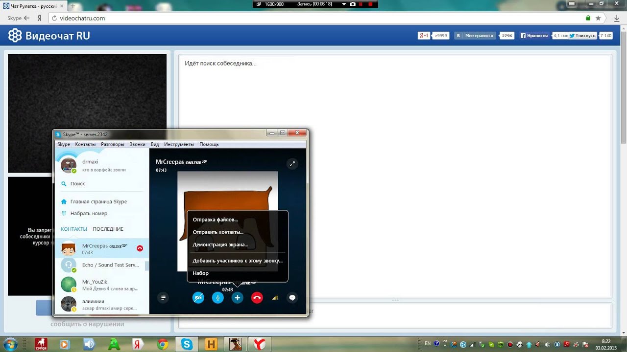Toggle the video camera in Skype call
627x352 pixels.
tap(198, 297)
